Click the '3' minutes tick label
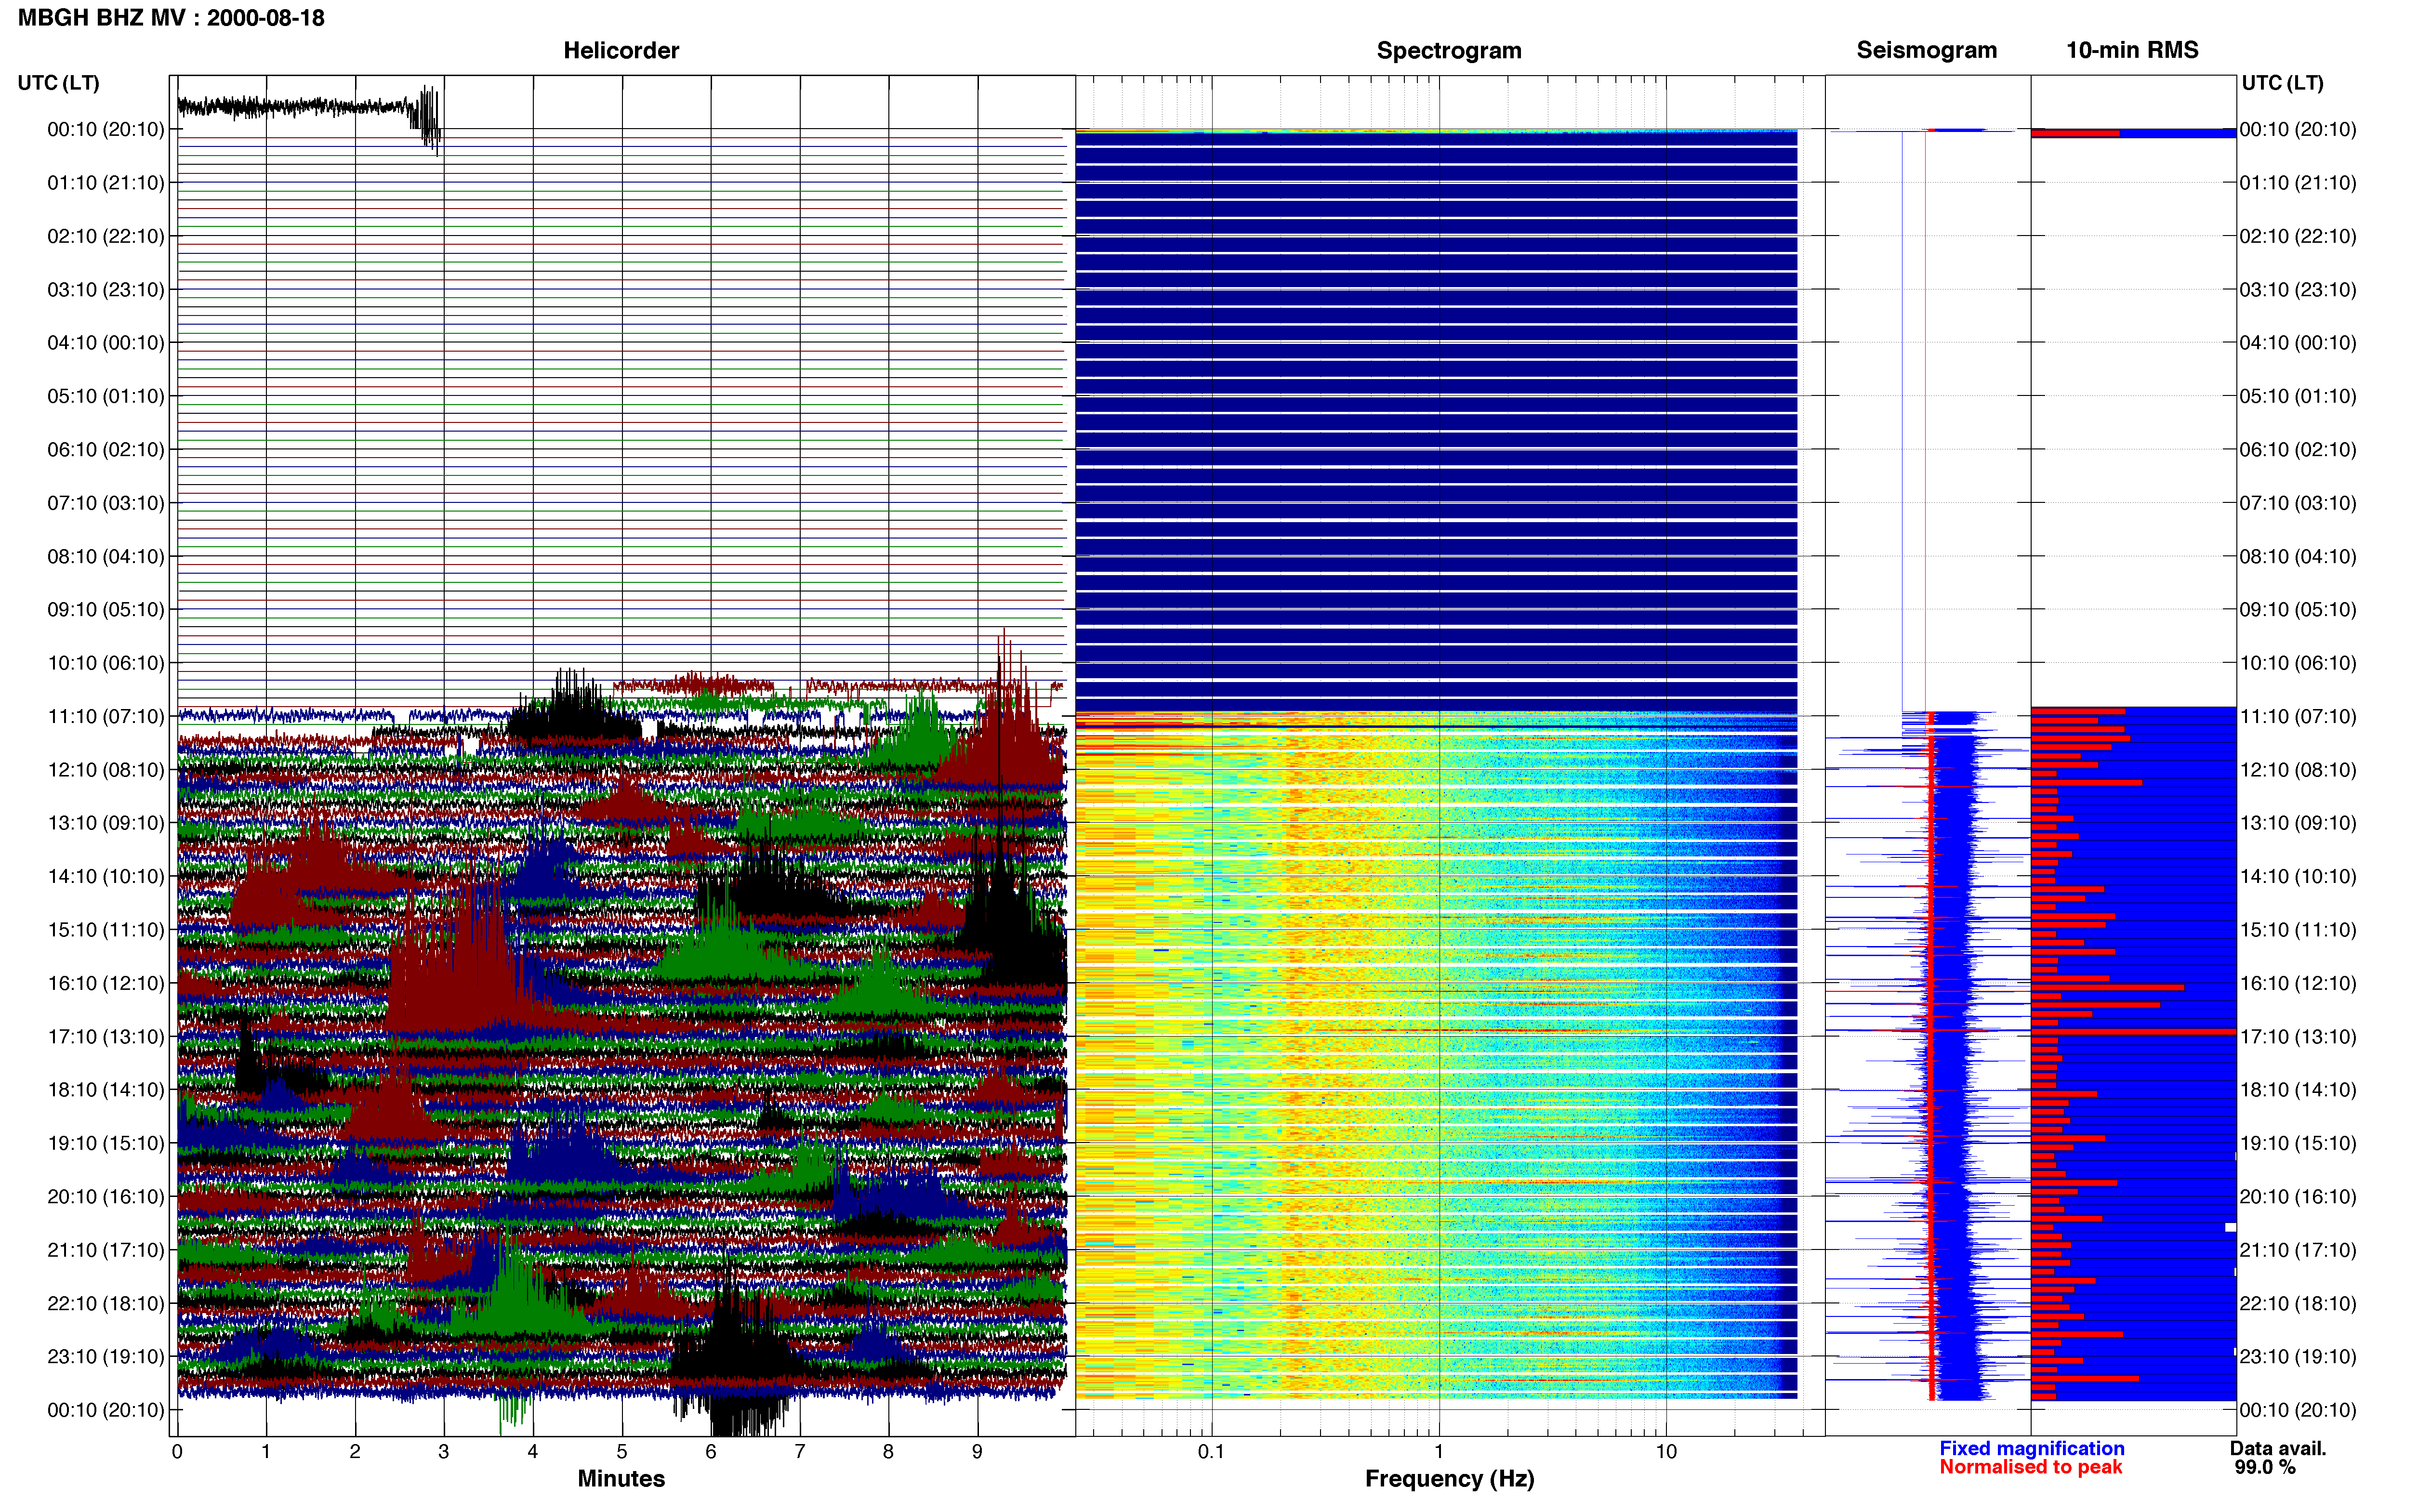Screen dimensions: 2418x1512 tap(444, 1452)
